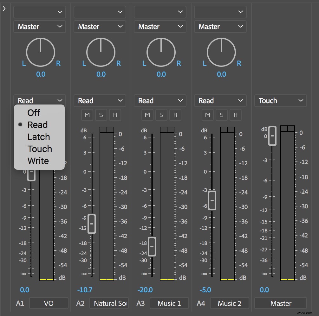Solo the Music 2 track
The image size is (319, 316).
(222, 115)
